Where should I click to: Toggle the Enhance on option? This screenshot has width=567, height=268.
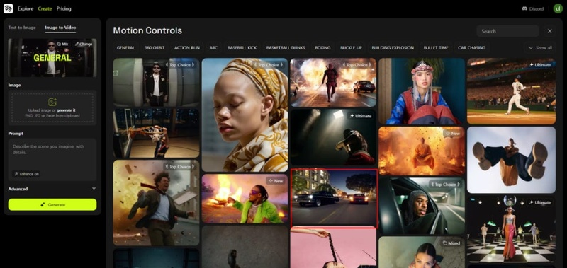(26, 174)
